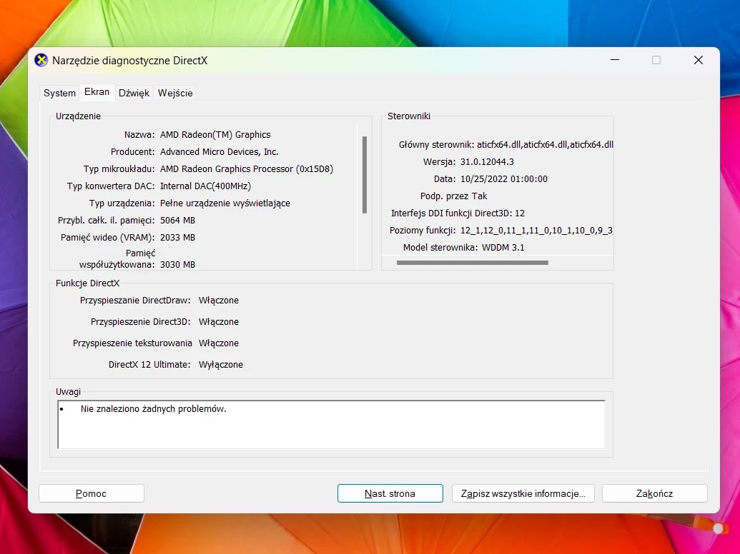Image resolution: width=740 pixels, height=554 pixels.
Task: Minimize the DirectX diagnostic window
Action: point(614,61)
